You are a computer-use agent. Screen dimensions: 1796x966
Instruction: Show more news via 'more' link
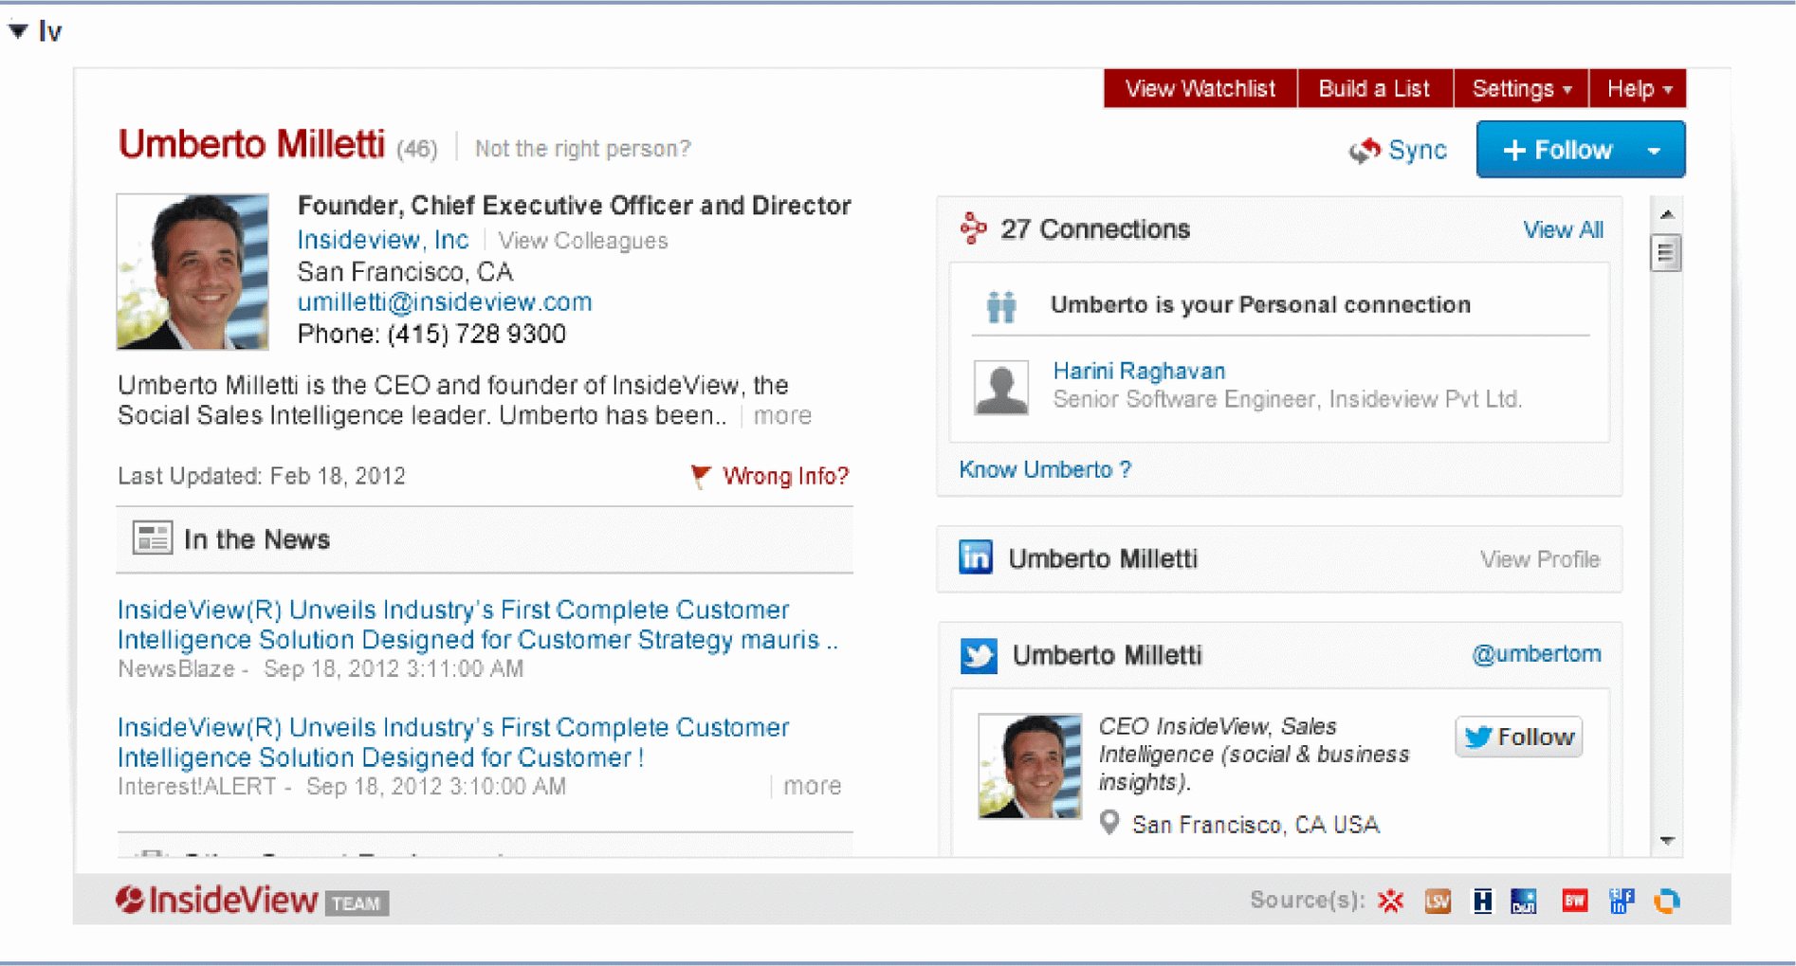coord(812,786)
